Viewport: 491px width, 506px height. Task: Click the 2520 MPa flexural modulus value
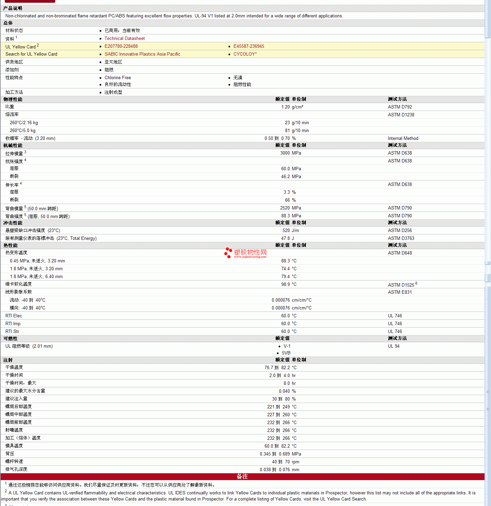291,208
